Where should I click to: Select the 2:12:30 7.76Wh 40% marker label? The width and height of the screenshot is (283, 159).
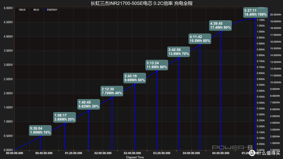pyautogui.click(x=112, y=91)
